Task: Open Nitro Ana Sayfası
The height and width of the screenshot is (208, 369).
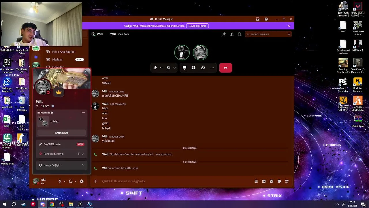Action: (x=63, y=52)
